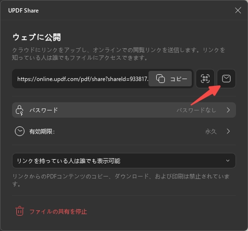This screenshot has width=248, height=231.
Task: Click the コピー copy link button
Action: [x=170, y=79]
